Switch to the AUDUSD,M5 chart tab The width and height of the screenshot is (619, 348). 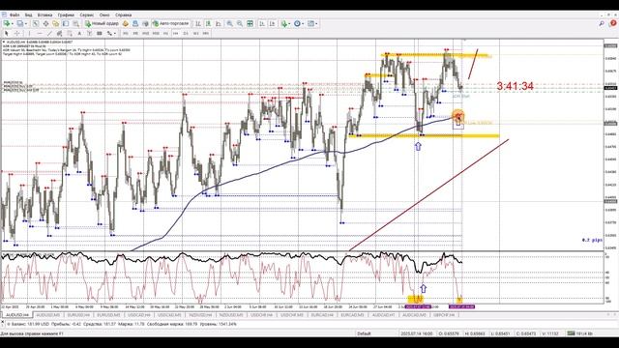click(x=48, y=315)
